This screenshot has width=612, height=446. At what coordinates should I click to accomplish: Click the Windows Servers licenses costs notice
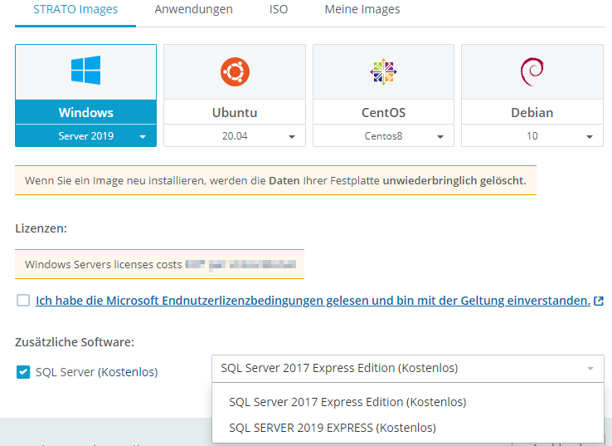[x=159, y=264]
